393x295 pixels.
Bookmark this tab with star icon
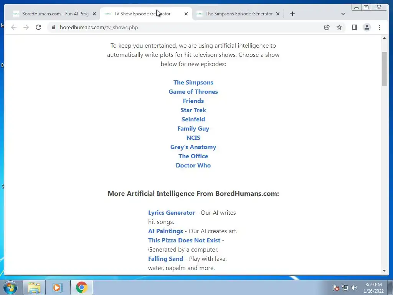coord(339,27)
